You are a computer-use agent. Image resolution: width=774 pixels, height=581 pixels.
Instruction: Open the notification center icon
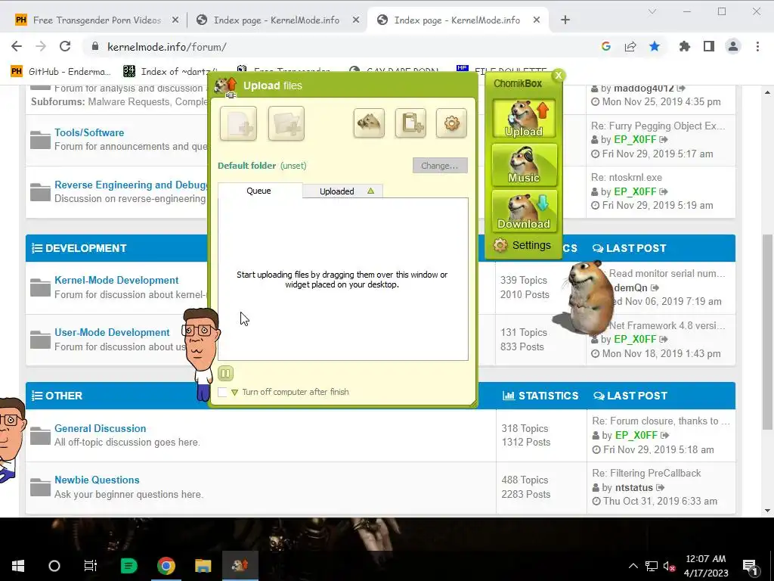pos(750,566)
